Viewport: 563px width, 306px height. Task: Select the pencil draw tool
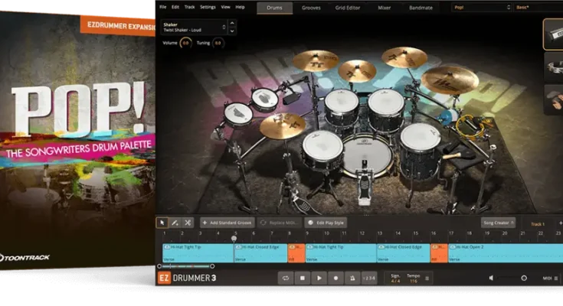tap(175, 223)
